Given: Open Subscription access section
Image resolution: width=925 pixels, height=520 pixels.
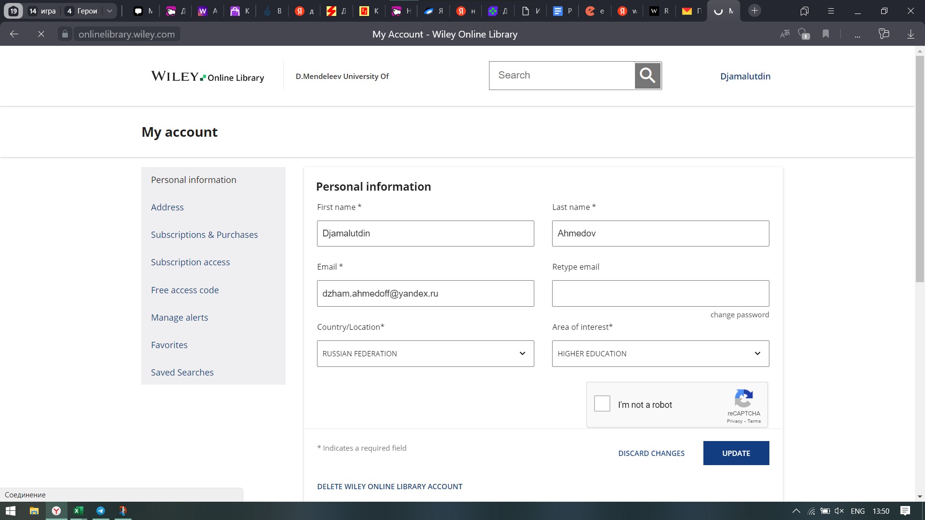Looking at the screenshot, I should (x=190, y=262).
